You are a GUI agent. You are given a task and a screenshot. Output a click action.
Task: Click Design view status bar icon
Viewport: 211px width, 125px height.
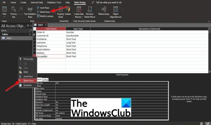[x=208, y=123]
